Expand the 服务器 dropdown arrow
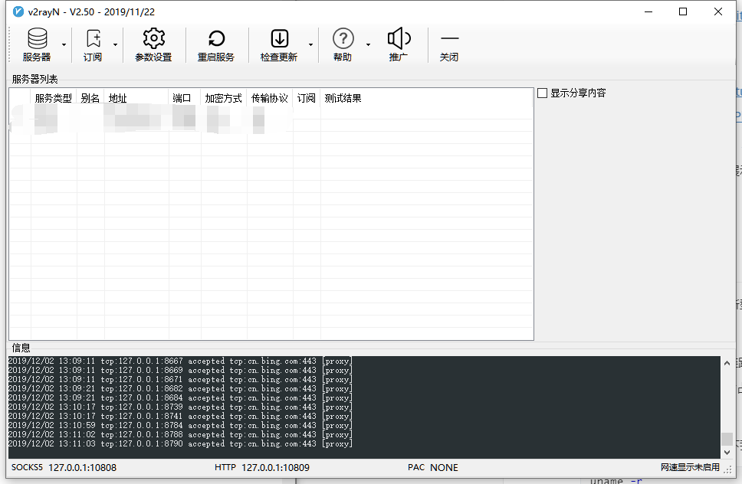The width and height of the screenshot is (742, 484). (64, 44)
